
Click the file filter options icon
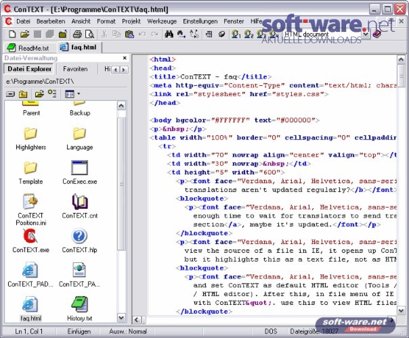pyautogui.click(x=52, y=93)
